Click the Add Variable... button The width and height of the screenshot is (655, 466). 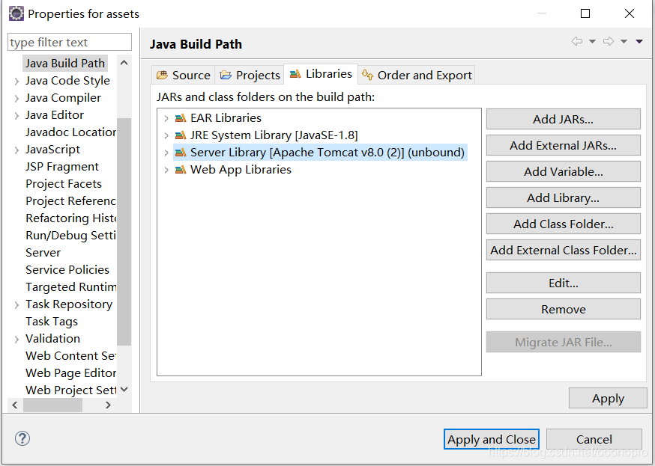tap(563, 172)
